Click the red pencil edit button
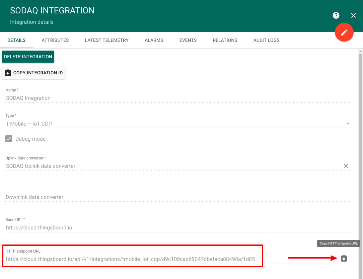The width and height of the screenshot is (363, 279). pos(344,32)
